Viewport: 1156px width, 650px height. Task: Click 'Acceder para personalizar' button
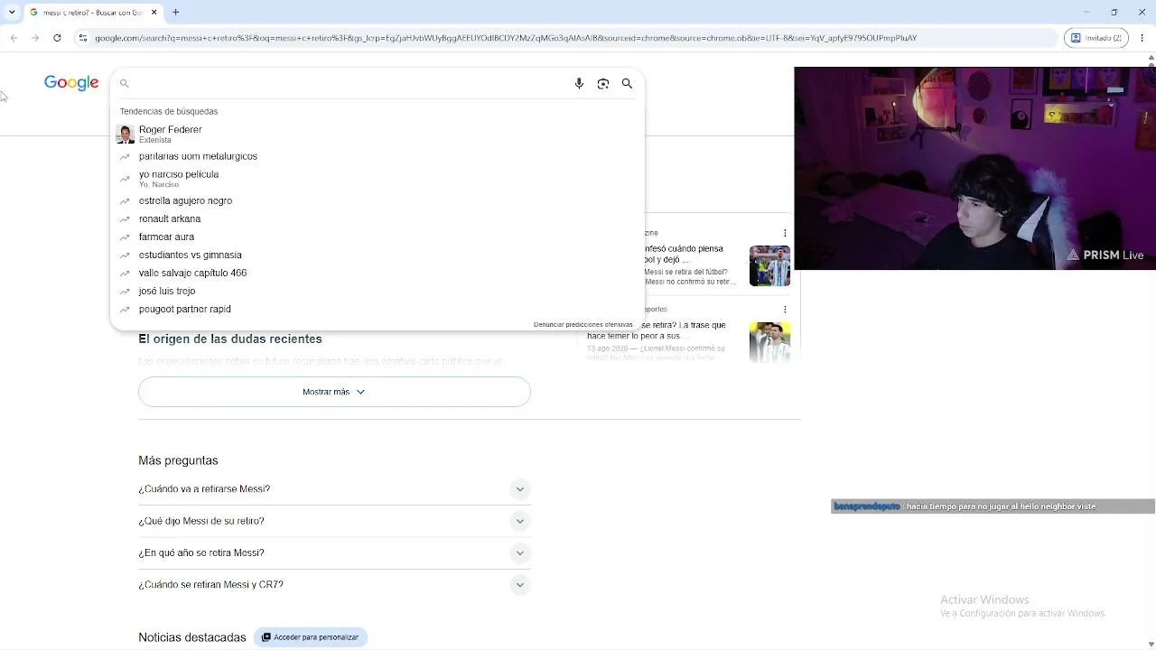[311, 637]
